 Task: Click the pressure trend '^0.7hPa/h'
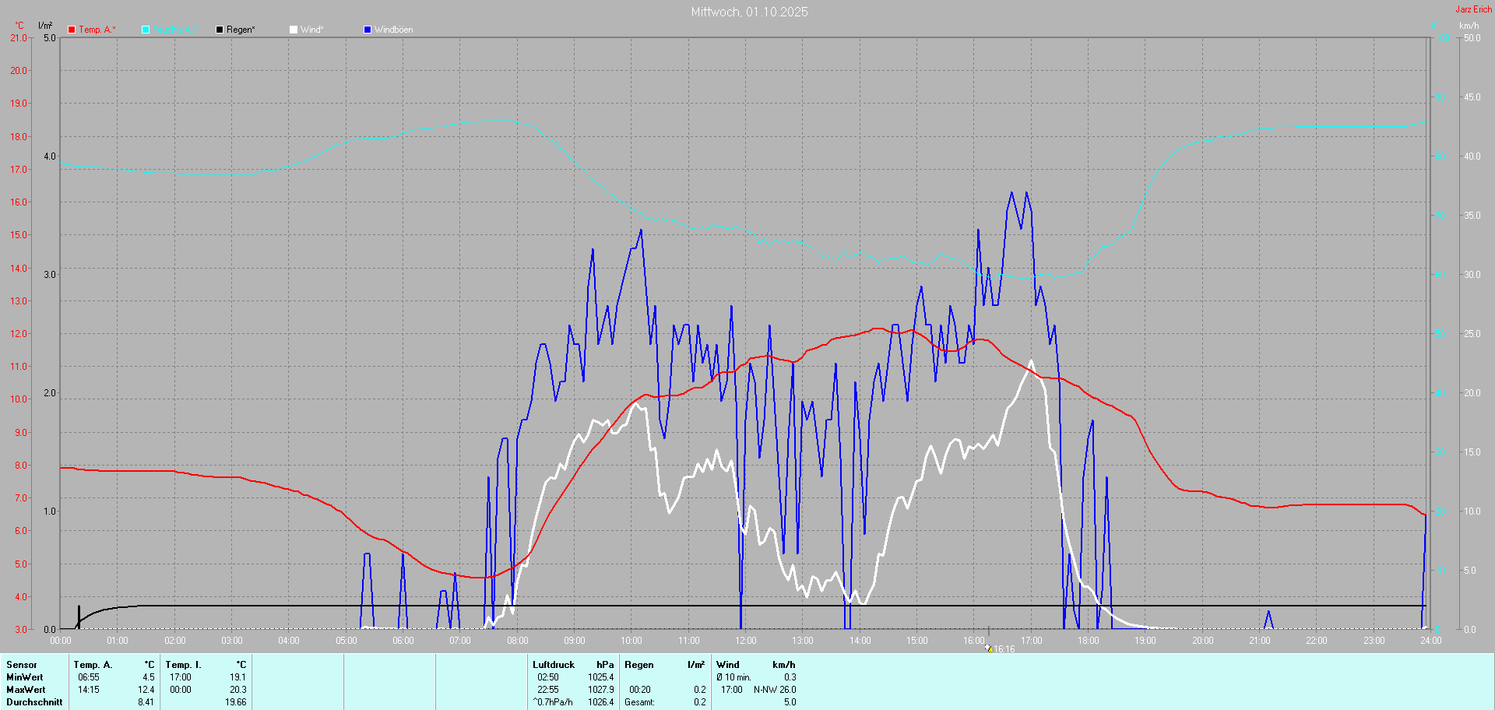tap(553, 702)
